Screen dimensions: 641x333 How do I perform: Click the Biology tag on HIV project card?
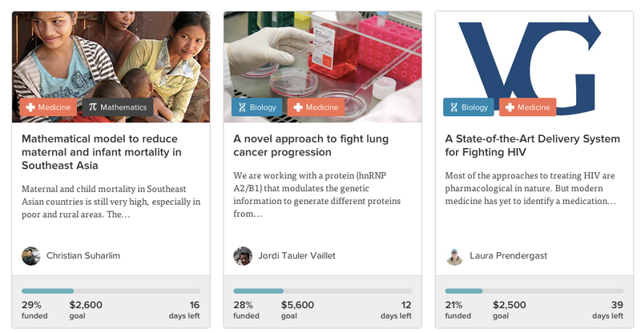tap(469, 107)
